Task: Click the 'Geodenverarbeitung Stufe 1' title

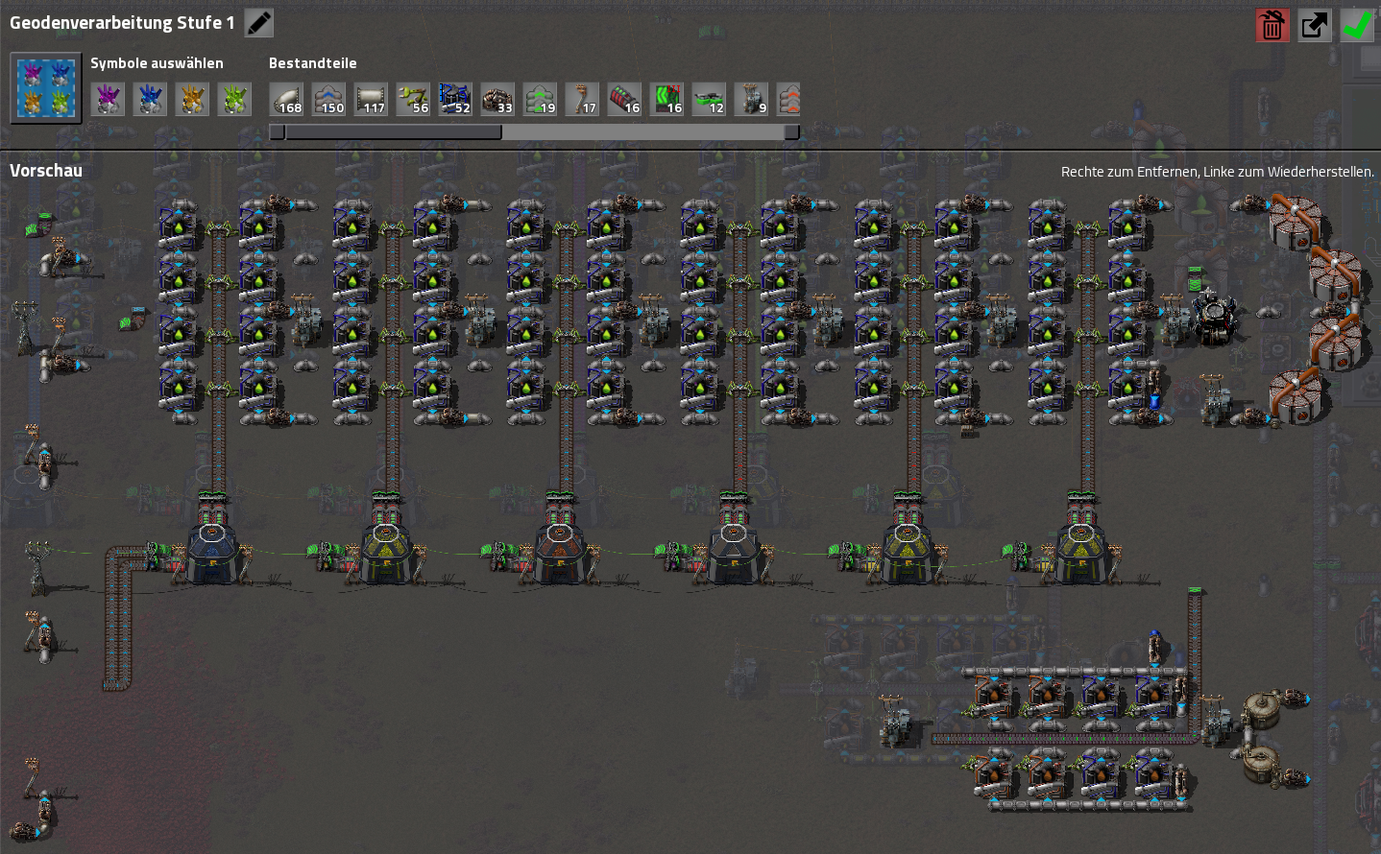Action: (x=122, y=22)
